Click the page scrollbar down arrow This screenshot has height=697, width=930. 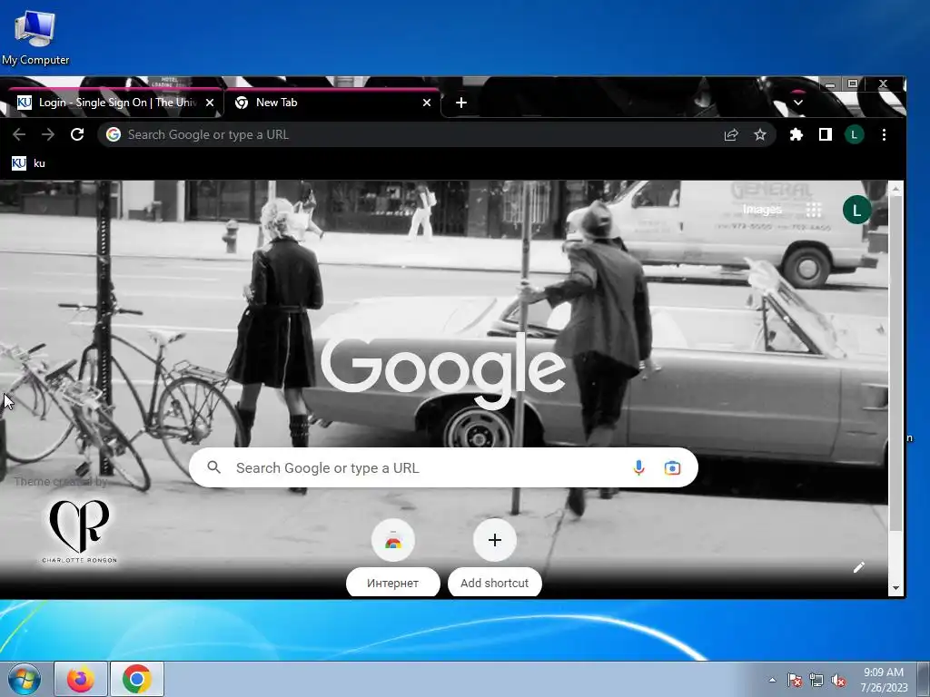click(x=895, y=588)
